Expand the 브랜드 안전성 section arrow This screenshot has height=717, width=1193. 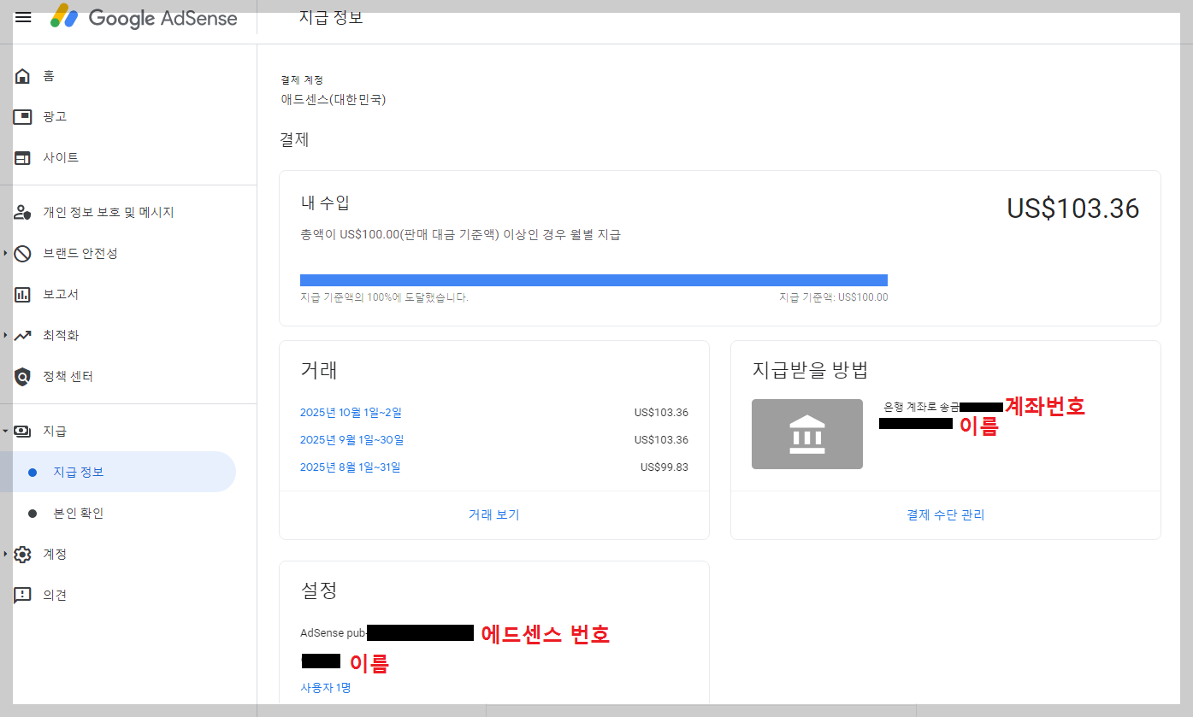[5, 254]
